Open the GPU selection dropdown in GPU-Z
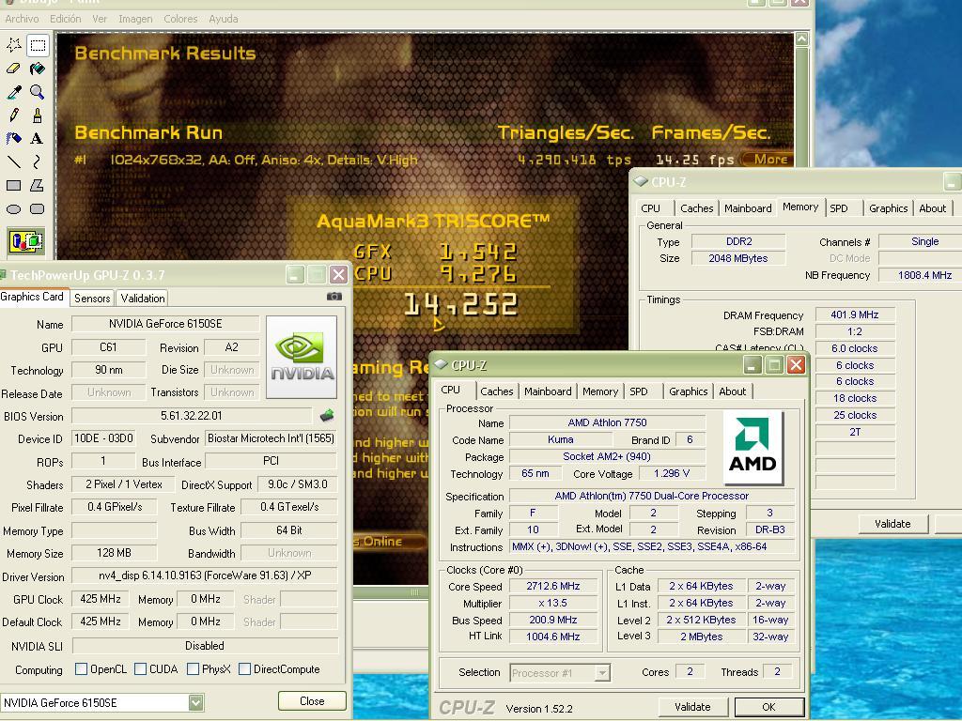The height and width of the screenshot is (721, 962). coord(195,702)
